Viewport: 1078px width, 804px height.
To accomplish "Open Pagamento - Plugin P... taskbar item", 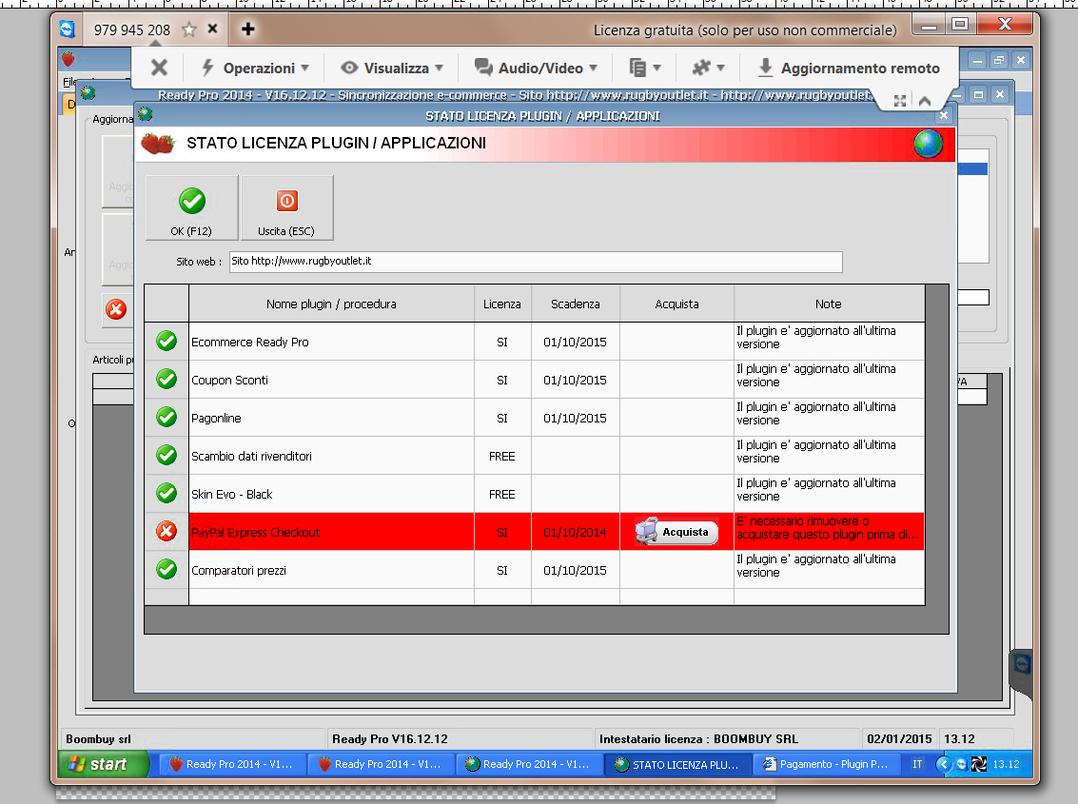I will point(826,764).
